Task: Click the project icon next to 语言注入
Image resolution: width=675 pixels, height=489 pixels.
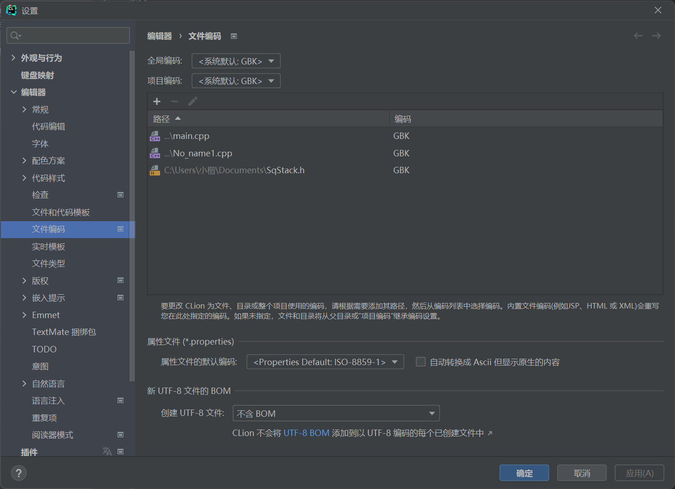Action: [x=121, y=400]
